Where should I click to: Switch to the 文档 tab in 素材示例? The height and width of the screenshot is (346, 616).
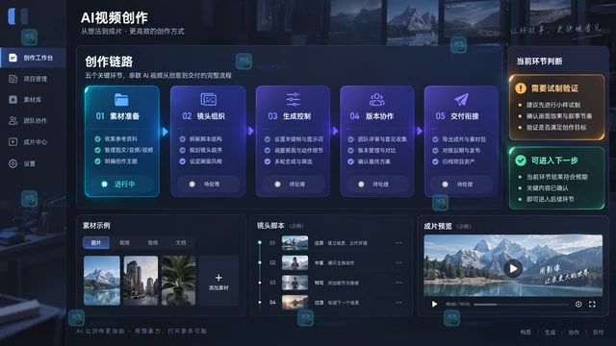[181, 243]
